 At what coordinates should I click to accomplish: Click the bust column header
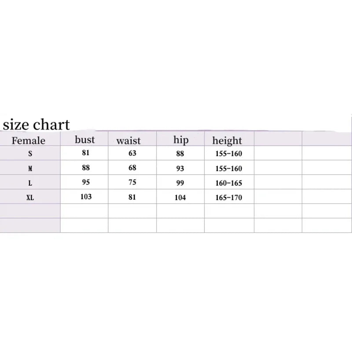[x=85, y=140]
